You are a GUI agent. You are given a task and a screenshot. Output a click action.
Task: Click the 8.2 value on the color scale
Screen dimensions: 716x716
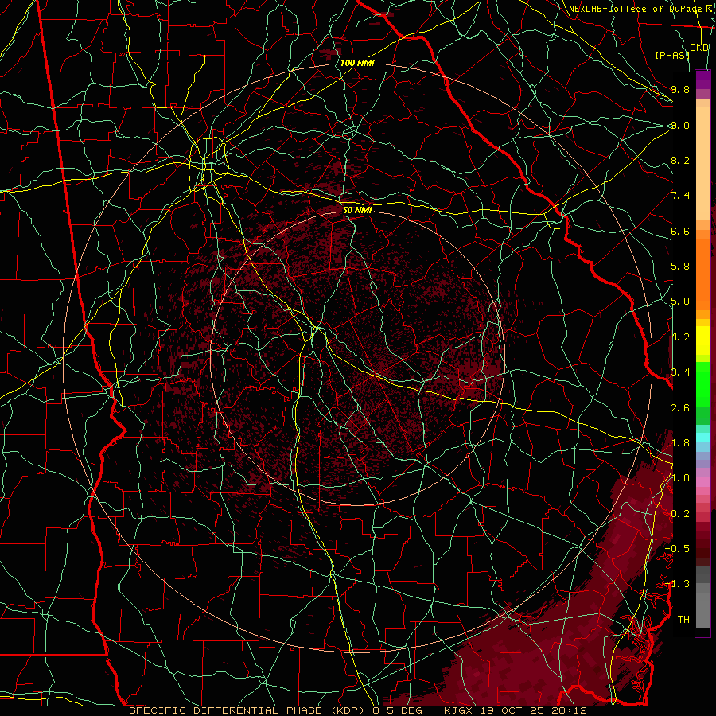coord(680,160)
